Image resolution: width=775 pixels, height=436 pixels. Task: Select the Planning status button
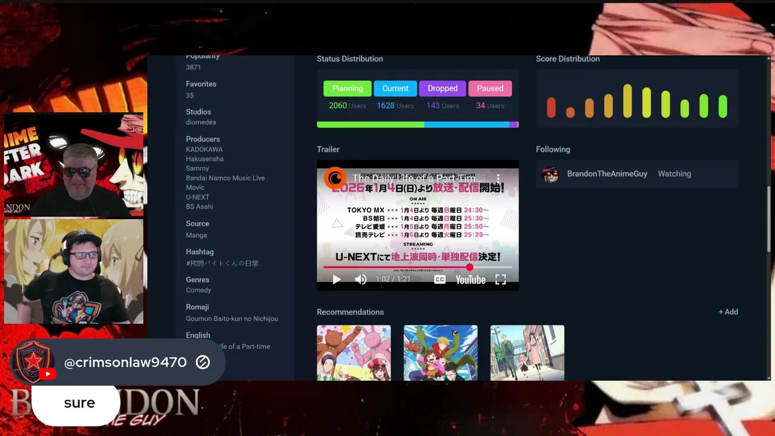pos(348,88)
